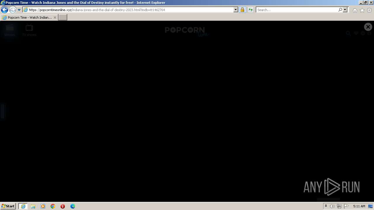This screenshot has width=374, height=210.
Task: Open Windows Explorer from the taskbar
Action: click(33, 206)
